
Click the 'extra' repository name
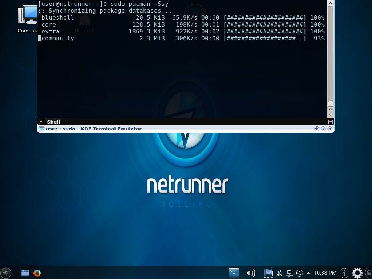coord(50,31)
